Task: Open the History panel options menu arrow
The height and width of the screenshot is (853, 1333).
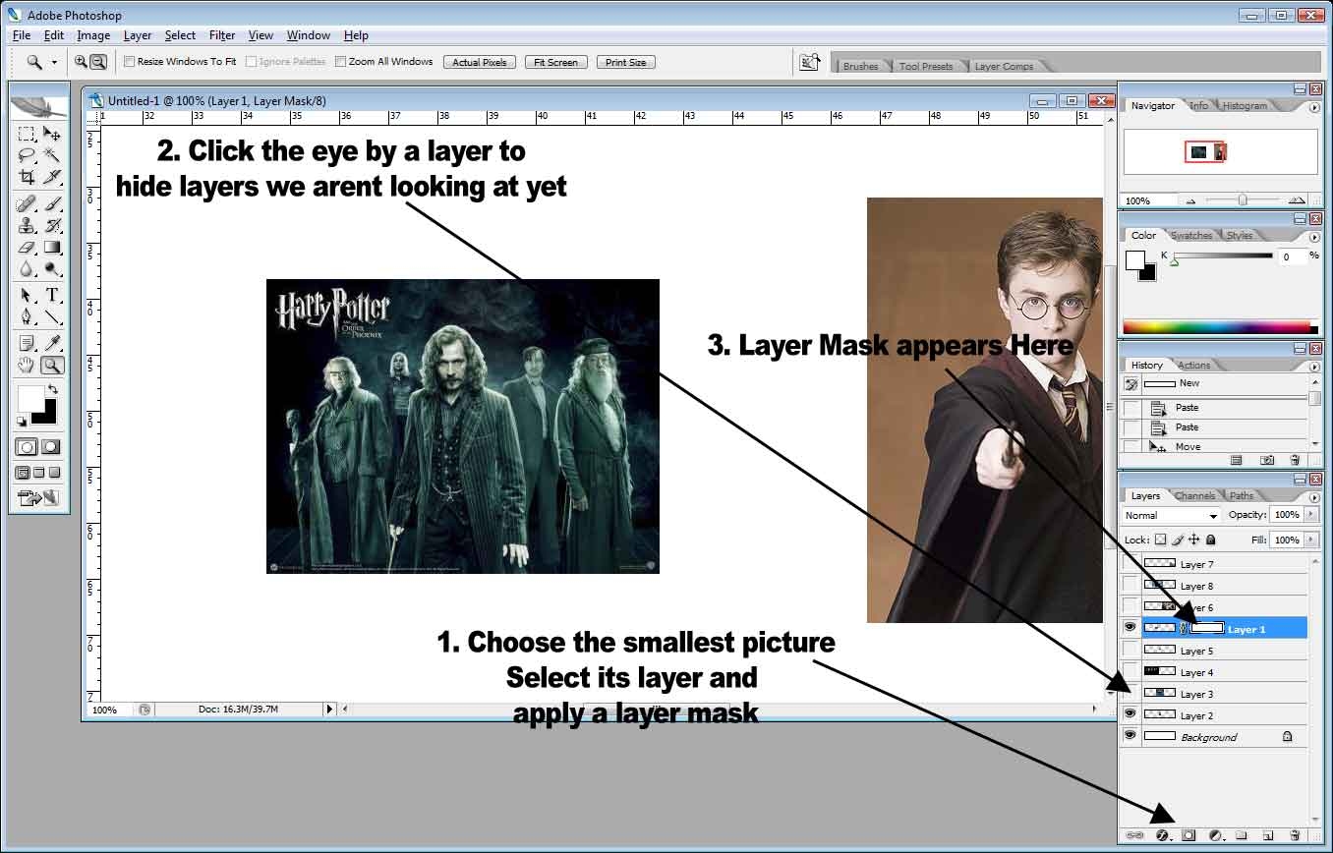Action: click(1314, 367)
